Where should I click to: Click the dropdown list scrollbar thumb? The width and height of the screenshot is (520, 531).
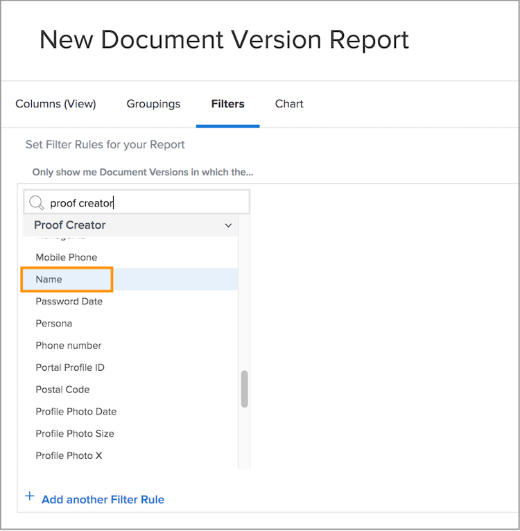click(244, 389)
